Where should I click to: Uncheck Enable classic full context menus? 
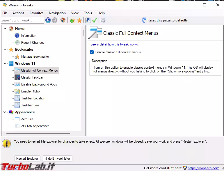click(x=92, y=52)
